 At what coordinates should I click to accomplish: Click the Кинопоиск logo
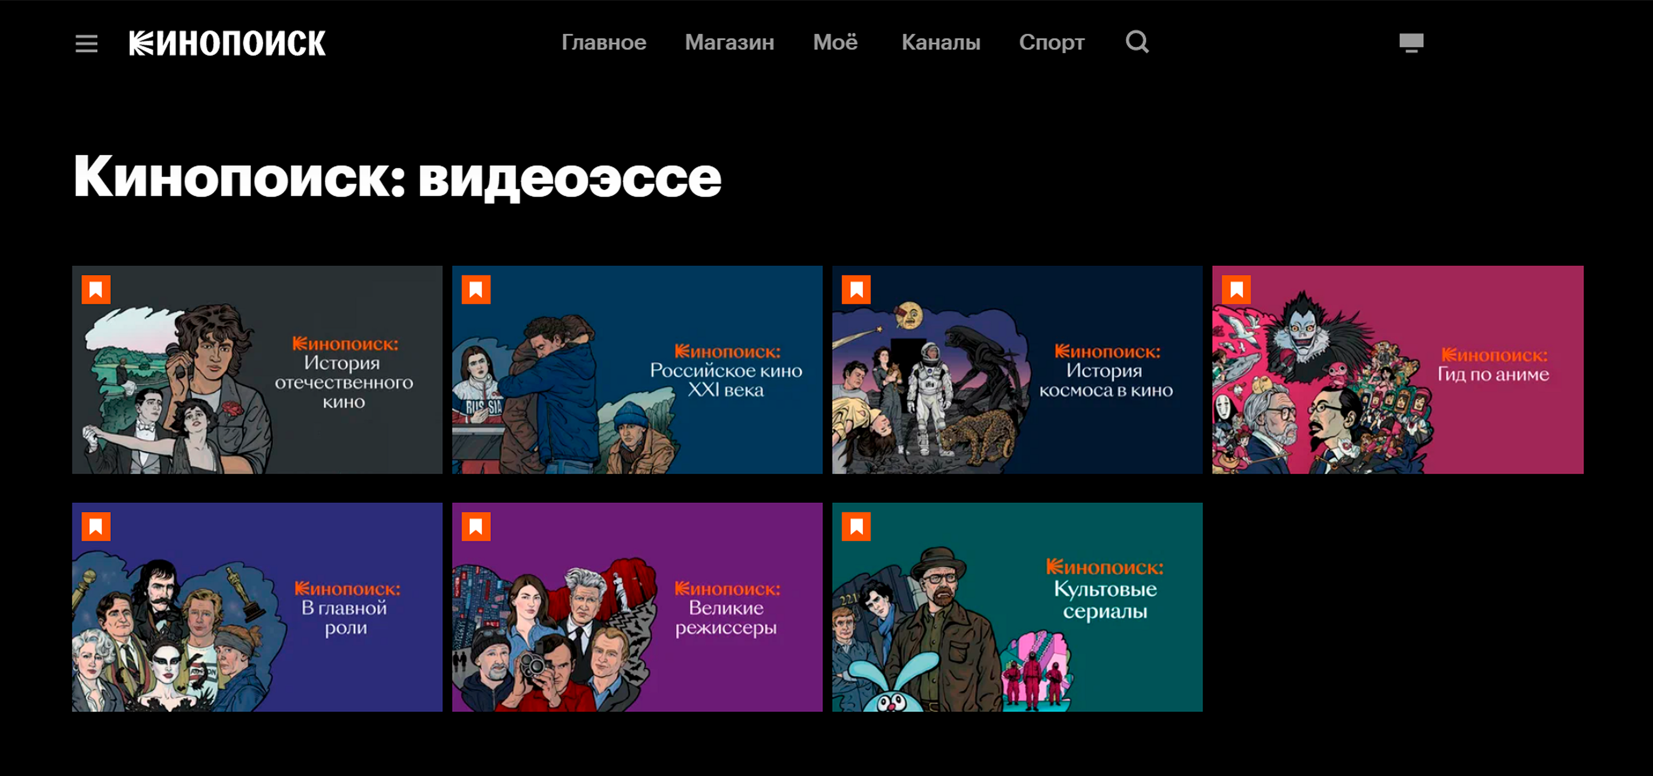point(227,43)
